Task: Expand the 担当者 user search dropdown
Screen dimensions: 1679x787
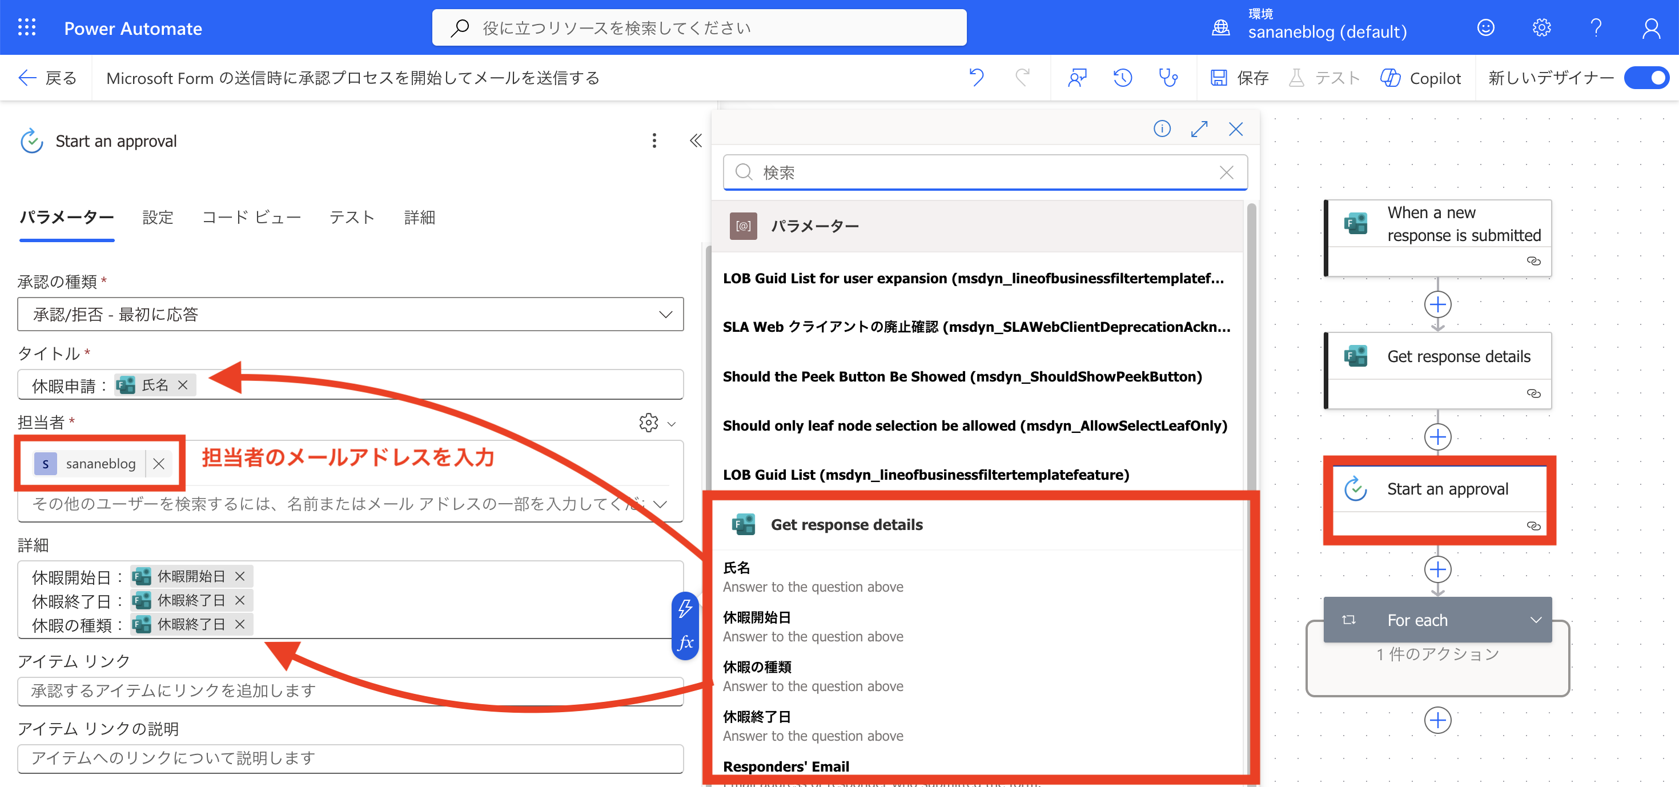Action: [660, 504]
